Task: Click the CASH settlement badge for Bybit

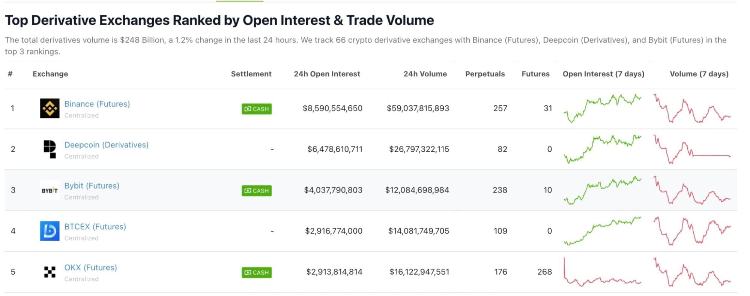Action: [x=257, y=190]
